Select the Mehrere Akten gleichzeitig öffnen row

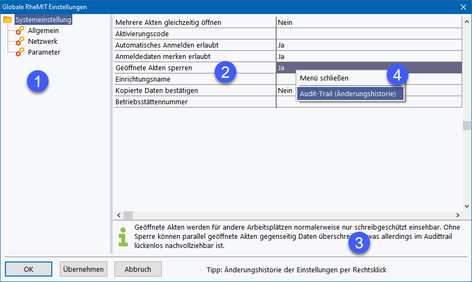[194, 23]
